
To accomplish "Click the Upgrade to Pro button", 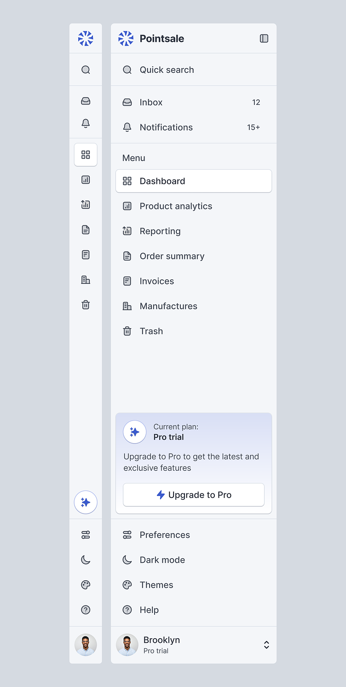I will click(x=194, y=495).
